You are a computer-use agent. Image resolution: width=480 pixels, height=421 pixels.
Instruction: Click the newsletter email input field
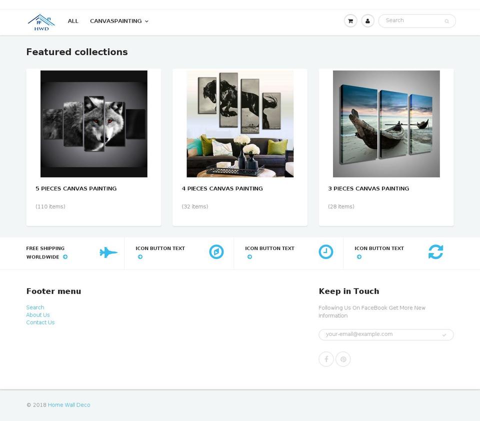[386, 334]
